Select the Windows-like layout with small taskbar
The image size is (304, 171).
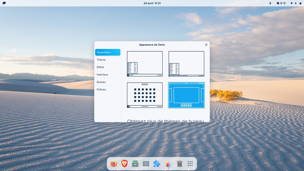point(145,64)
